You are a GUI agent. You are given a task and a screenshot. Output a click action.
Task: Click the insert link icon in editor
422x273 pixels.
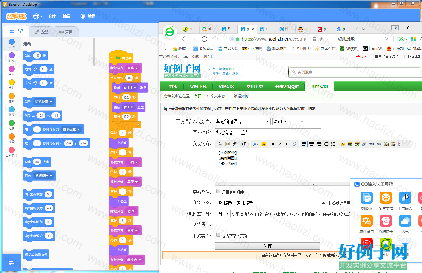click(379, 144)
